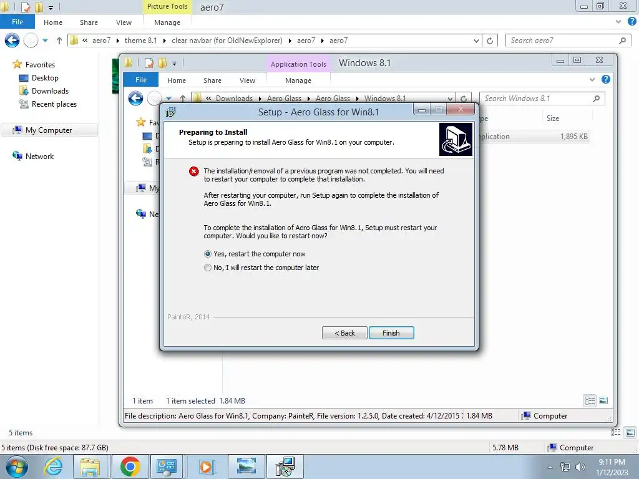The height and width of the screenshot is (479, 639).
Task: Show hidden system tray icons
Action: point(550,467)
